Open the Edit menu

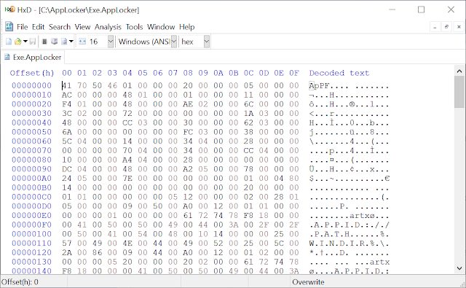pos(38,27)
